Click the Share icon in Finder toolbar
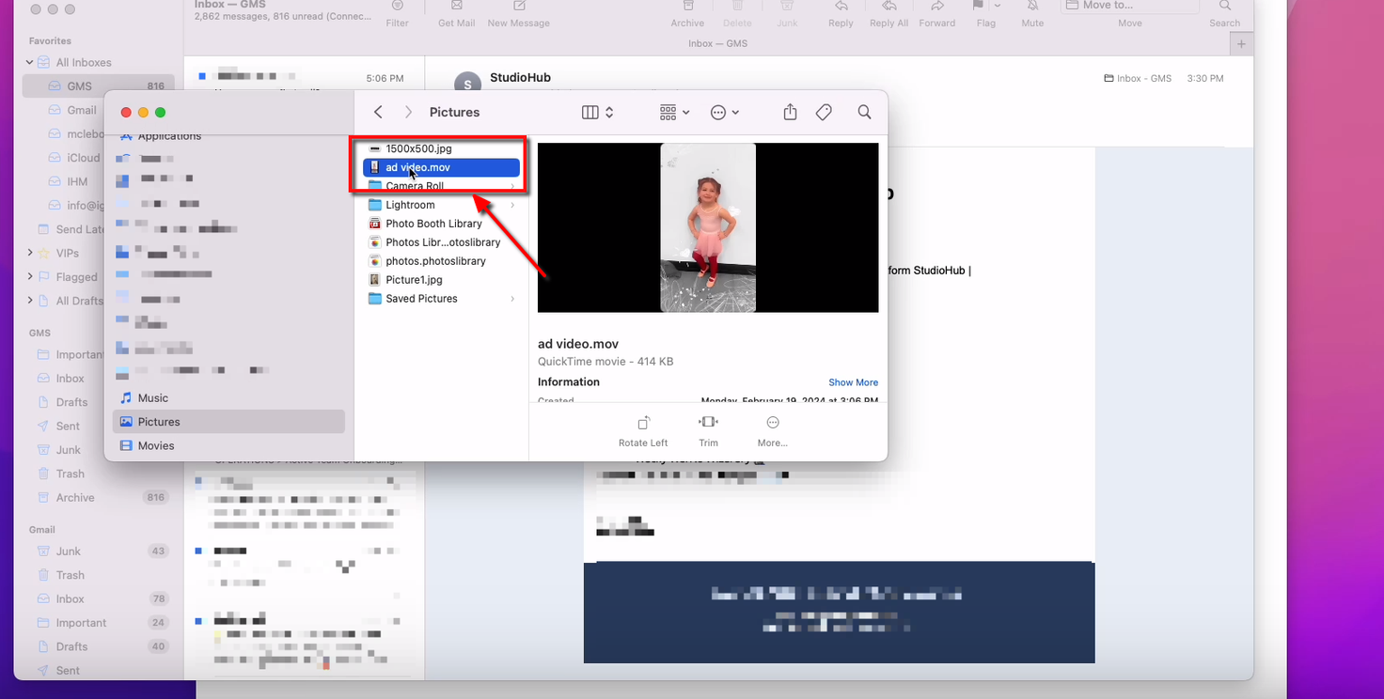The height and width of the screenshot is (699, 1384). [790, 112]
